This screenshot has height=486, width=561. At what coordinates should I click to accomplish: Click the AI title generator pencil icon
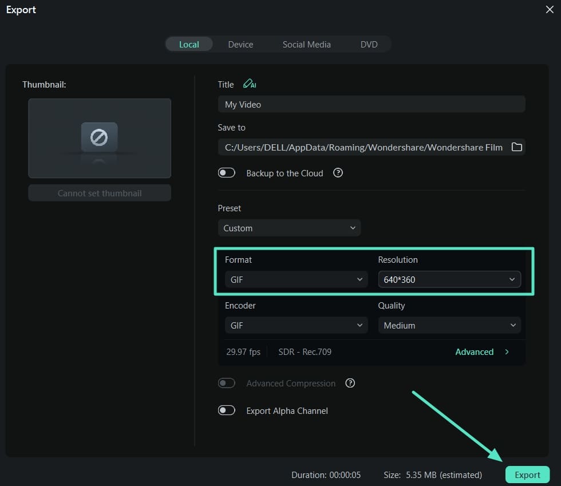[x=250, y=84]
